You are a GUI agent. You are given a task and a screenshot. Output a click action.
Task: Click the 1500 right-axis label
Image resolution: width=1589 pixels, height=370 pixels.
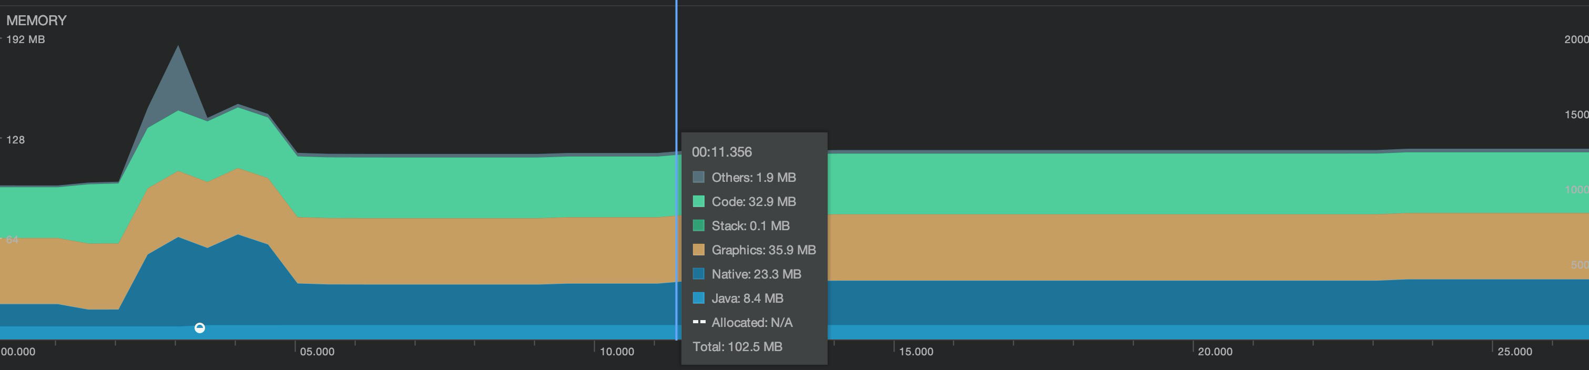1576,115
